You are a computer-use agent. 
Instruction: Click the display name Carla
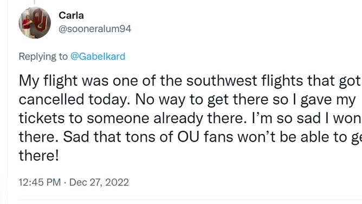click(x=71, y=16)
